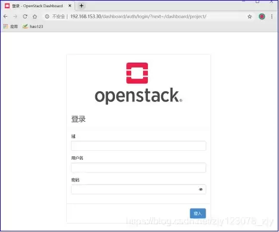Click the browser back arrow
279x232 pixels.
point(5,17)
